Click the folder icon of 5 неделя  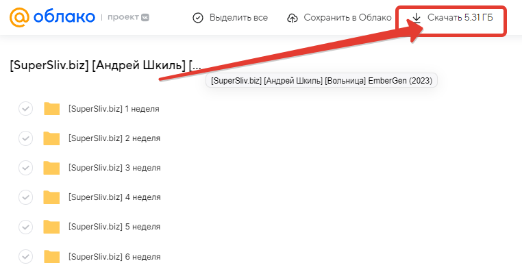51,227
